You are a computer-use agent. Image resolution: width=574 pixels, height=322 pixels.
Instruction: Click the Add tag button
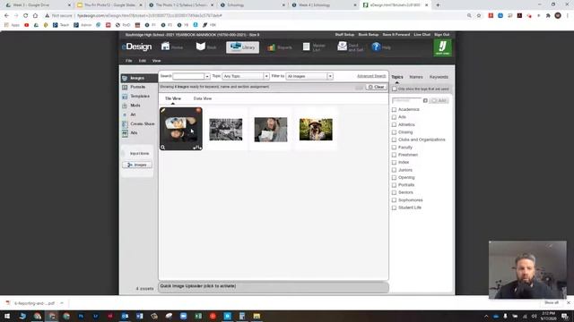tap(439, 100)
